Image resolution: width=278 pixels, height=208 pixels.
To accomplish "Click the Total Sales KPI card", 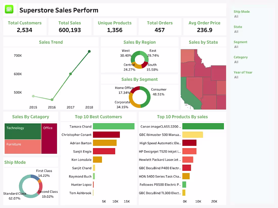I will pos(70,26).
